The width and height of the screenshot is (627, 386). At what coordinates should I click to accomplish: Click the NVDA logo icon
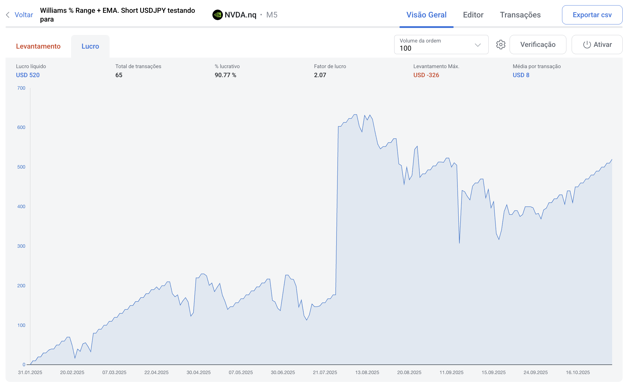(x=217, y=15)
